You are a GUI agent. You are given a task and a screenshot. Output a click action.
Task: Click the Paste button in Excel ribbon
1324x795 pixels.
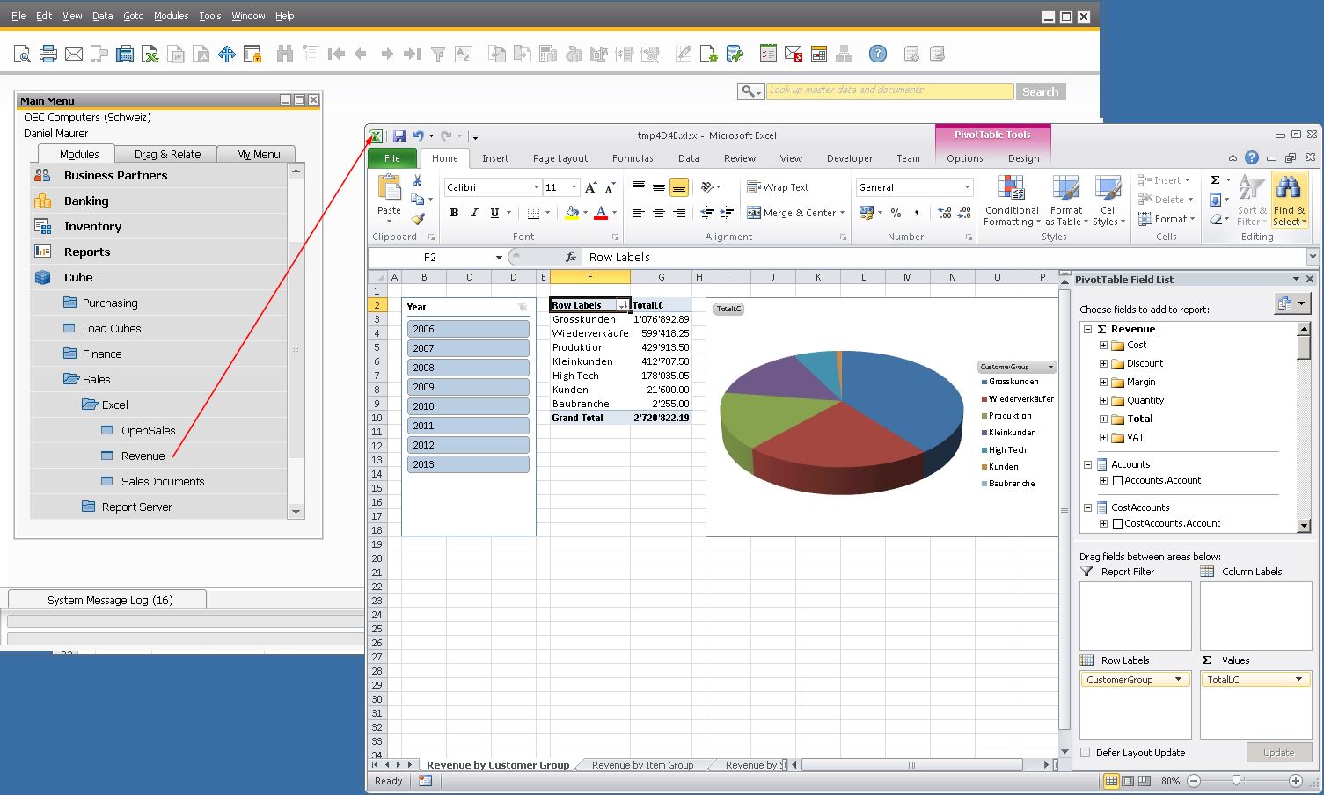tap(389, 195)
